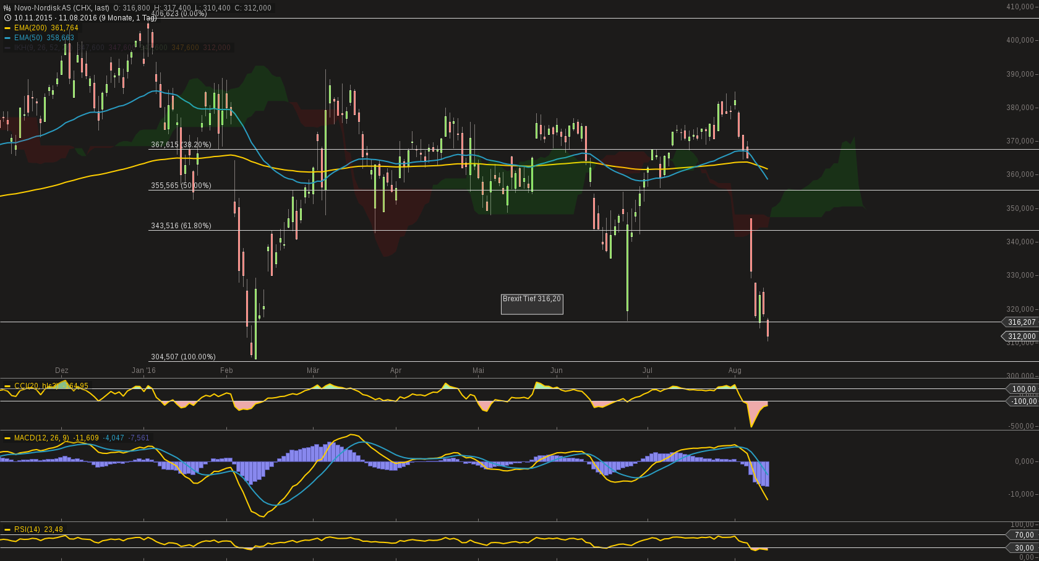Viewport: 1039px width, 561px height.
Task: Click the Aug label on the time axis
Action: pyautogui.click(x=735, y=370)
